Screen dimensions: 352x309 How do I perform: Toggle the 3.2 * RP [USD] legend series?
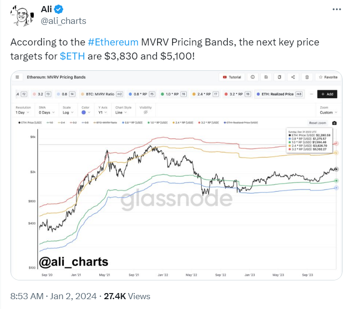[208, 123]
